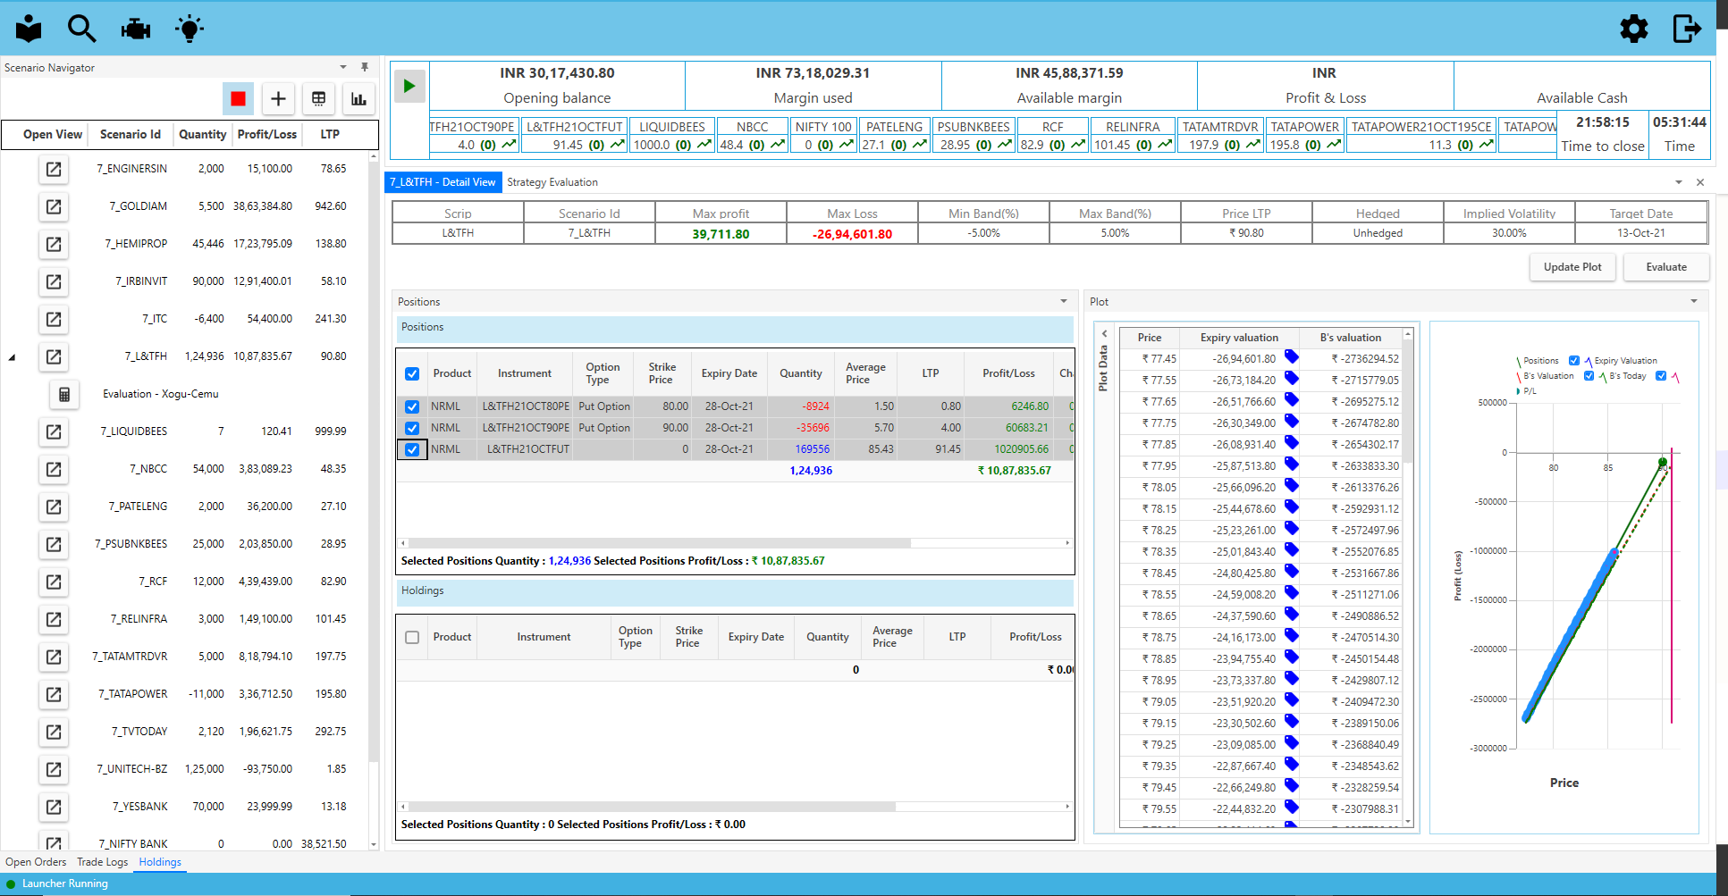Add a new scenario with plus icon
Image resolution: width=1728 pixels, height=896 pixels.
tap(278, 98)
